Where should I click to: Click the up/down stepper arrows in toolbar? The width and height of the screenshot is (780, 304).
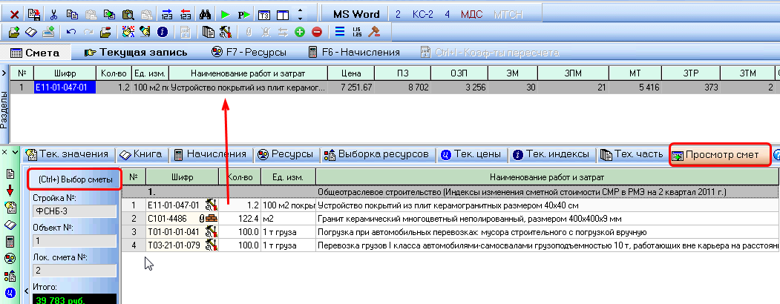(x=299, y=14)
